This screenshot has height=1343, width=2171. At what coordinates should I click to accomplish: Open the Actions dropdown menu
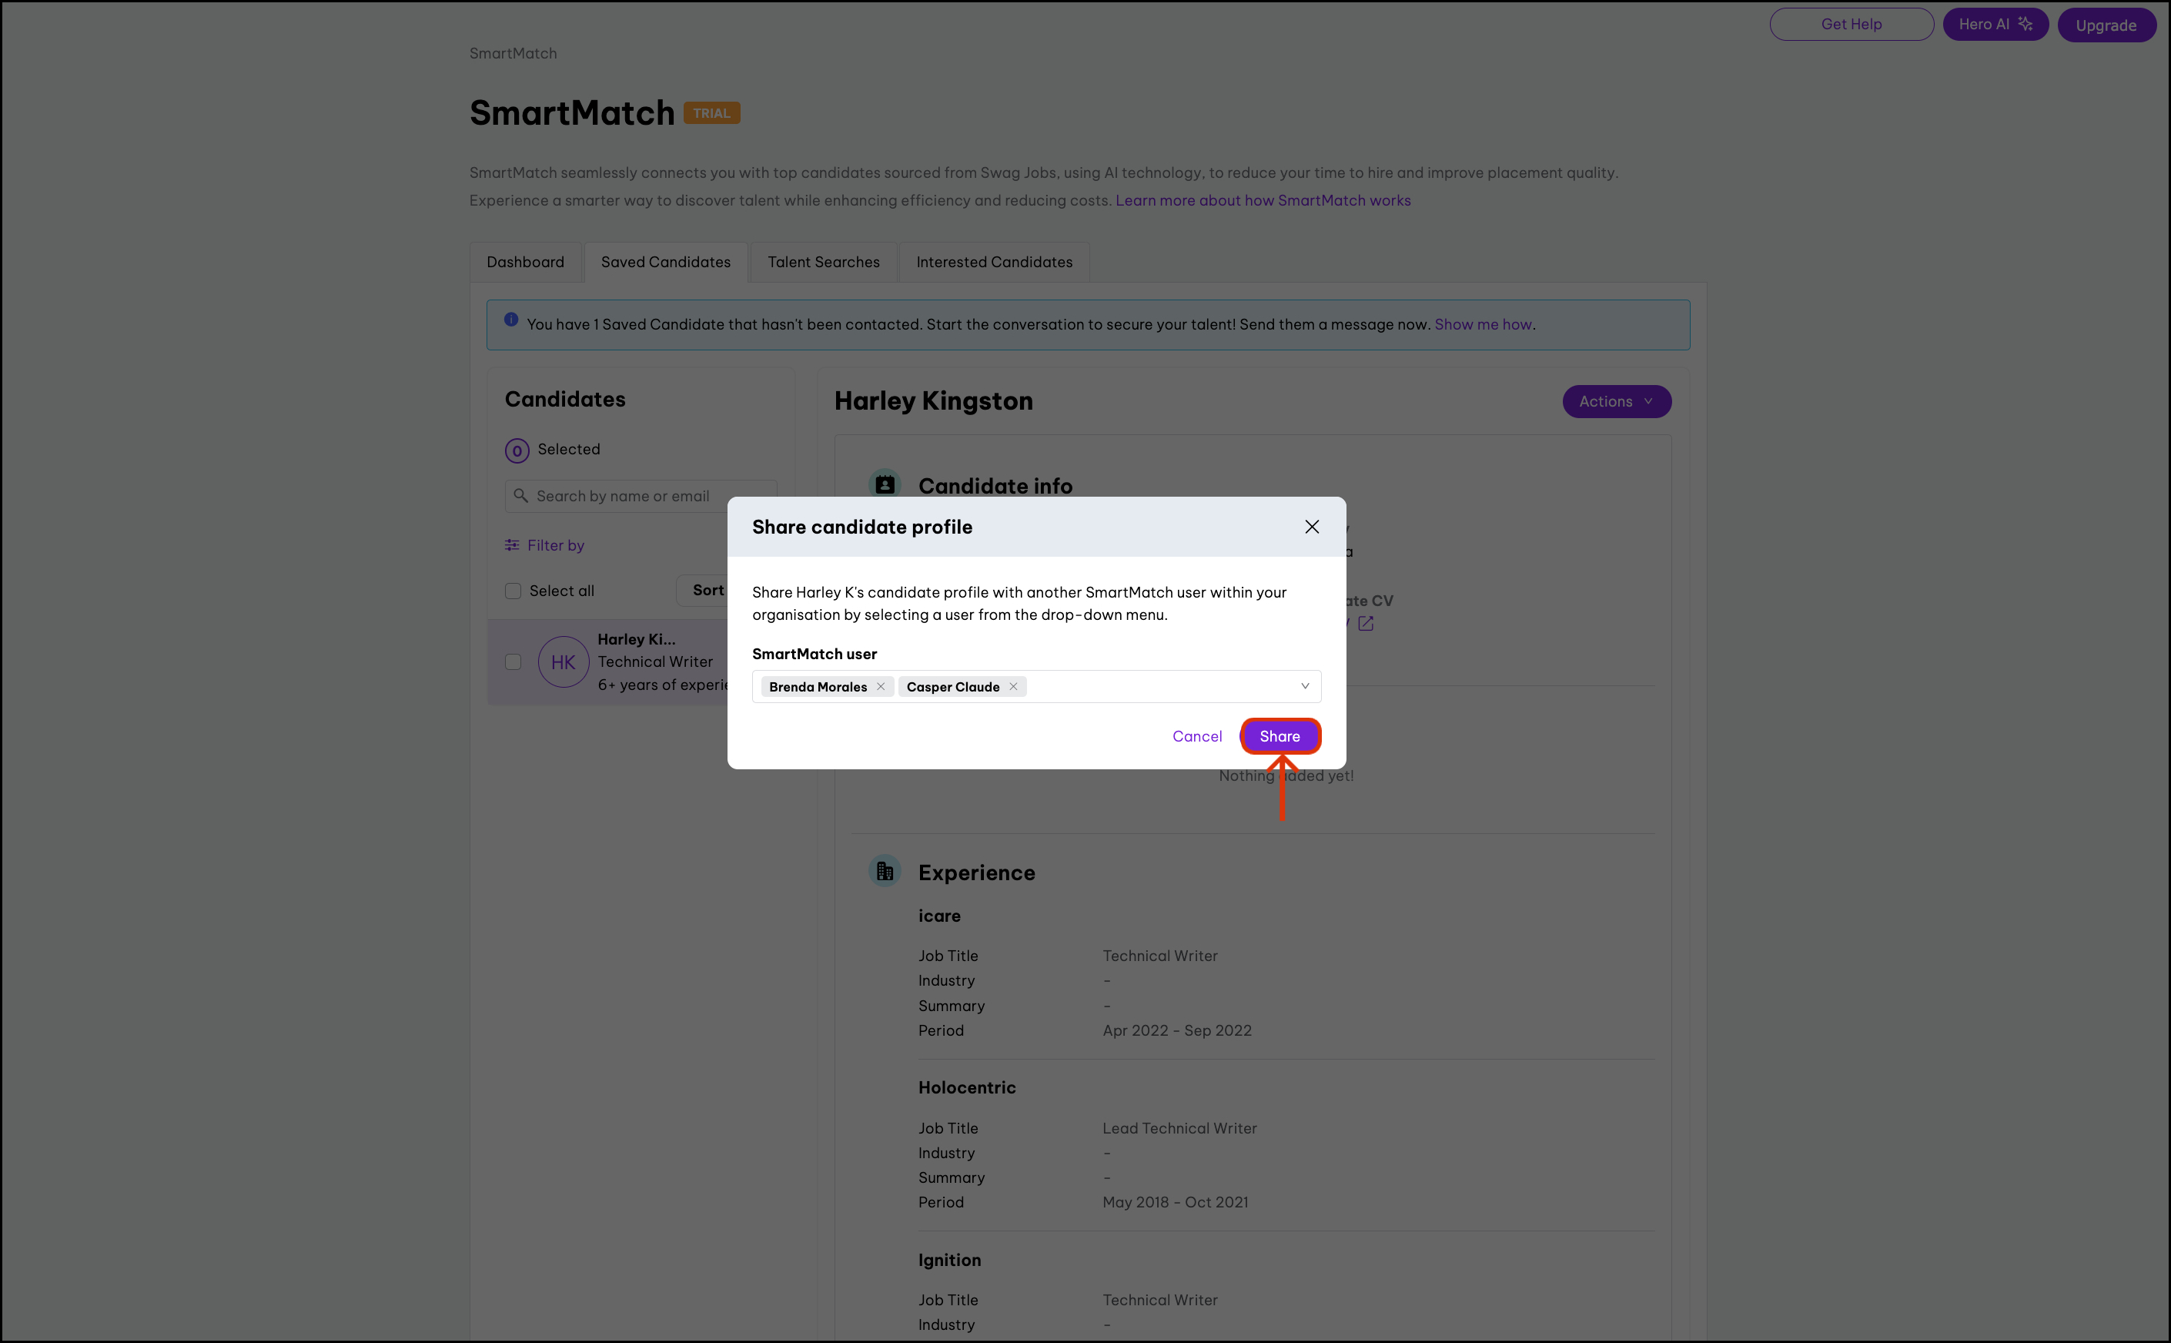pos(1616,401)
